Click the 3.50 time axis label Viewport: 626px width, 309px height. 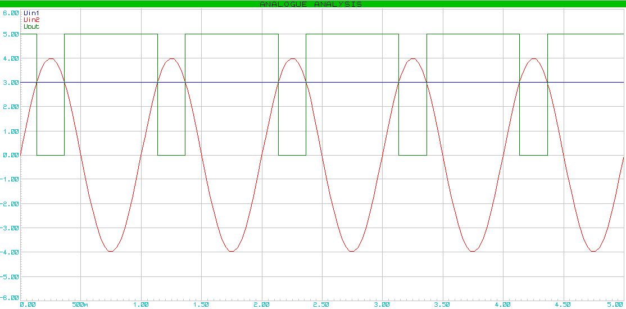(443, 305)
